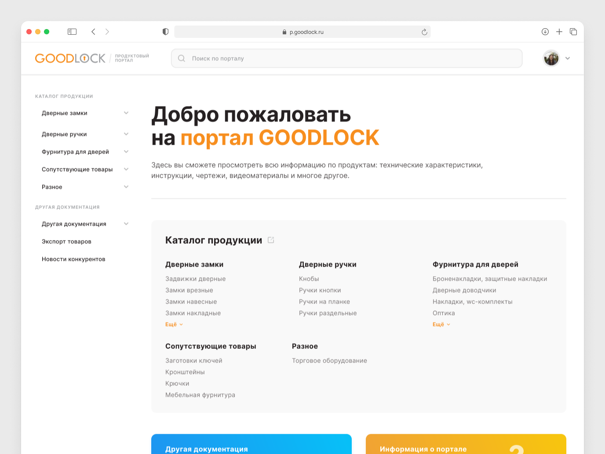Open Ручки кнопки link
Image resolution: width=605 pixels, height=454 pixels.
pyautogui.click(x=320, y=290)
